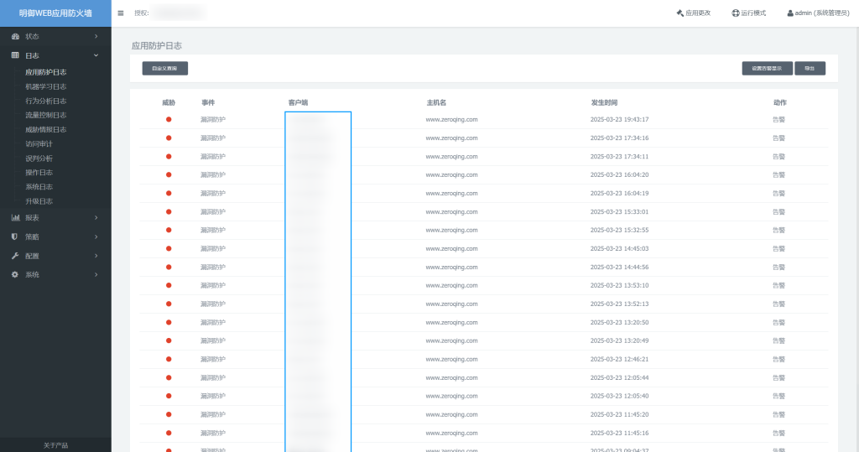859x452 pixels.
Task: Click the gavel icon for 应用更改
Action: [679, 13]
